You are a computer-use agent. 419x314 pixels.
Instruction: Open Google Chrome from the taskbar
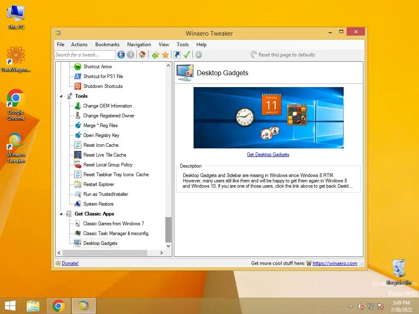(x=59, y=306)
